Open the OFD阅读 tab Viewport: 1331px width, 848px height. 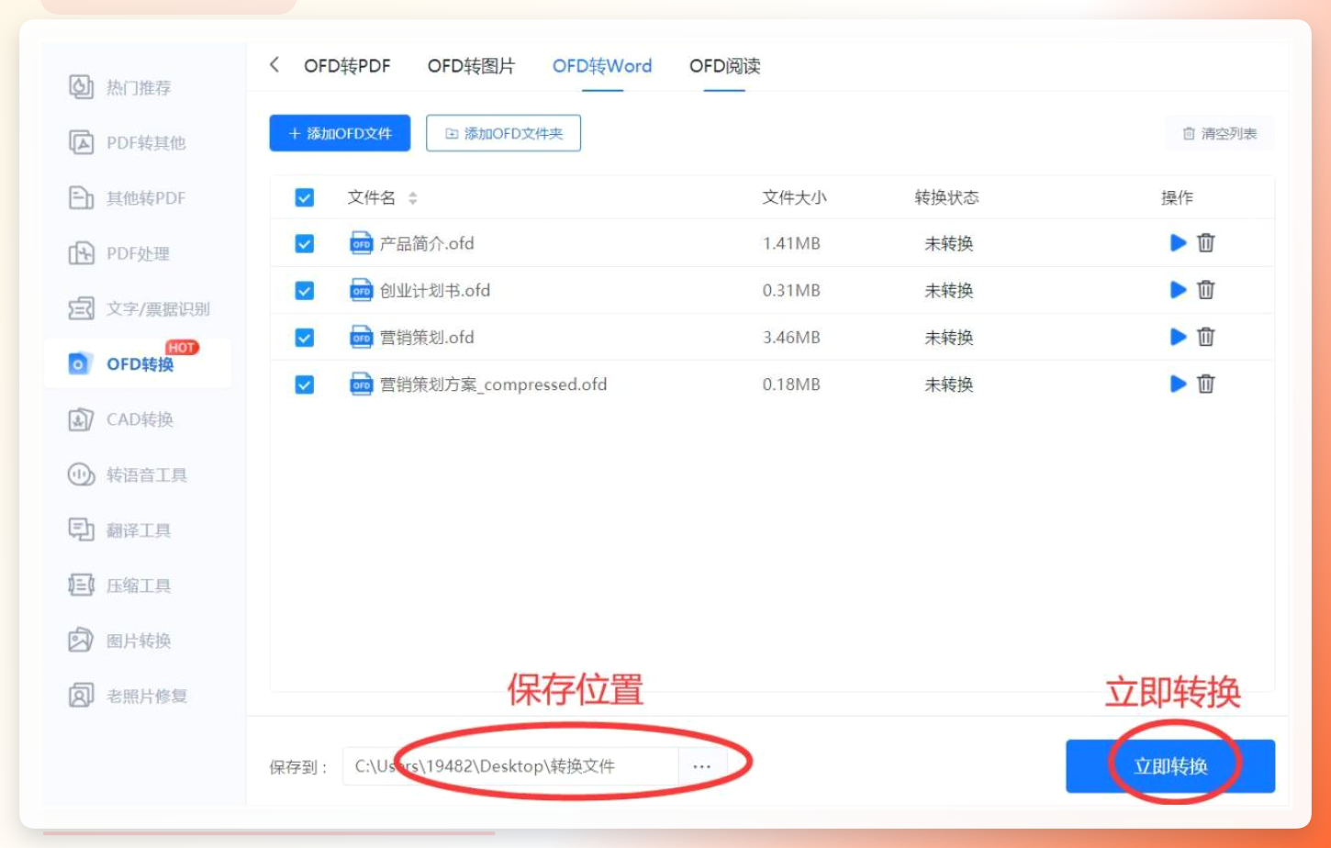[725, 66]
